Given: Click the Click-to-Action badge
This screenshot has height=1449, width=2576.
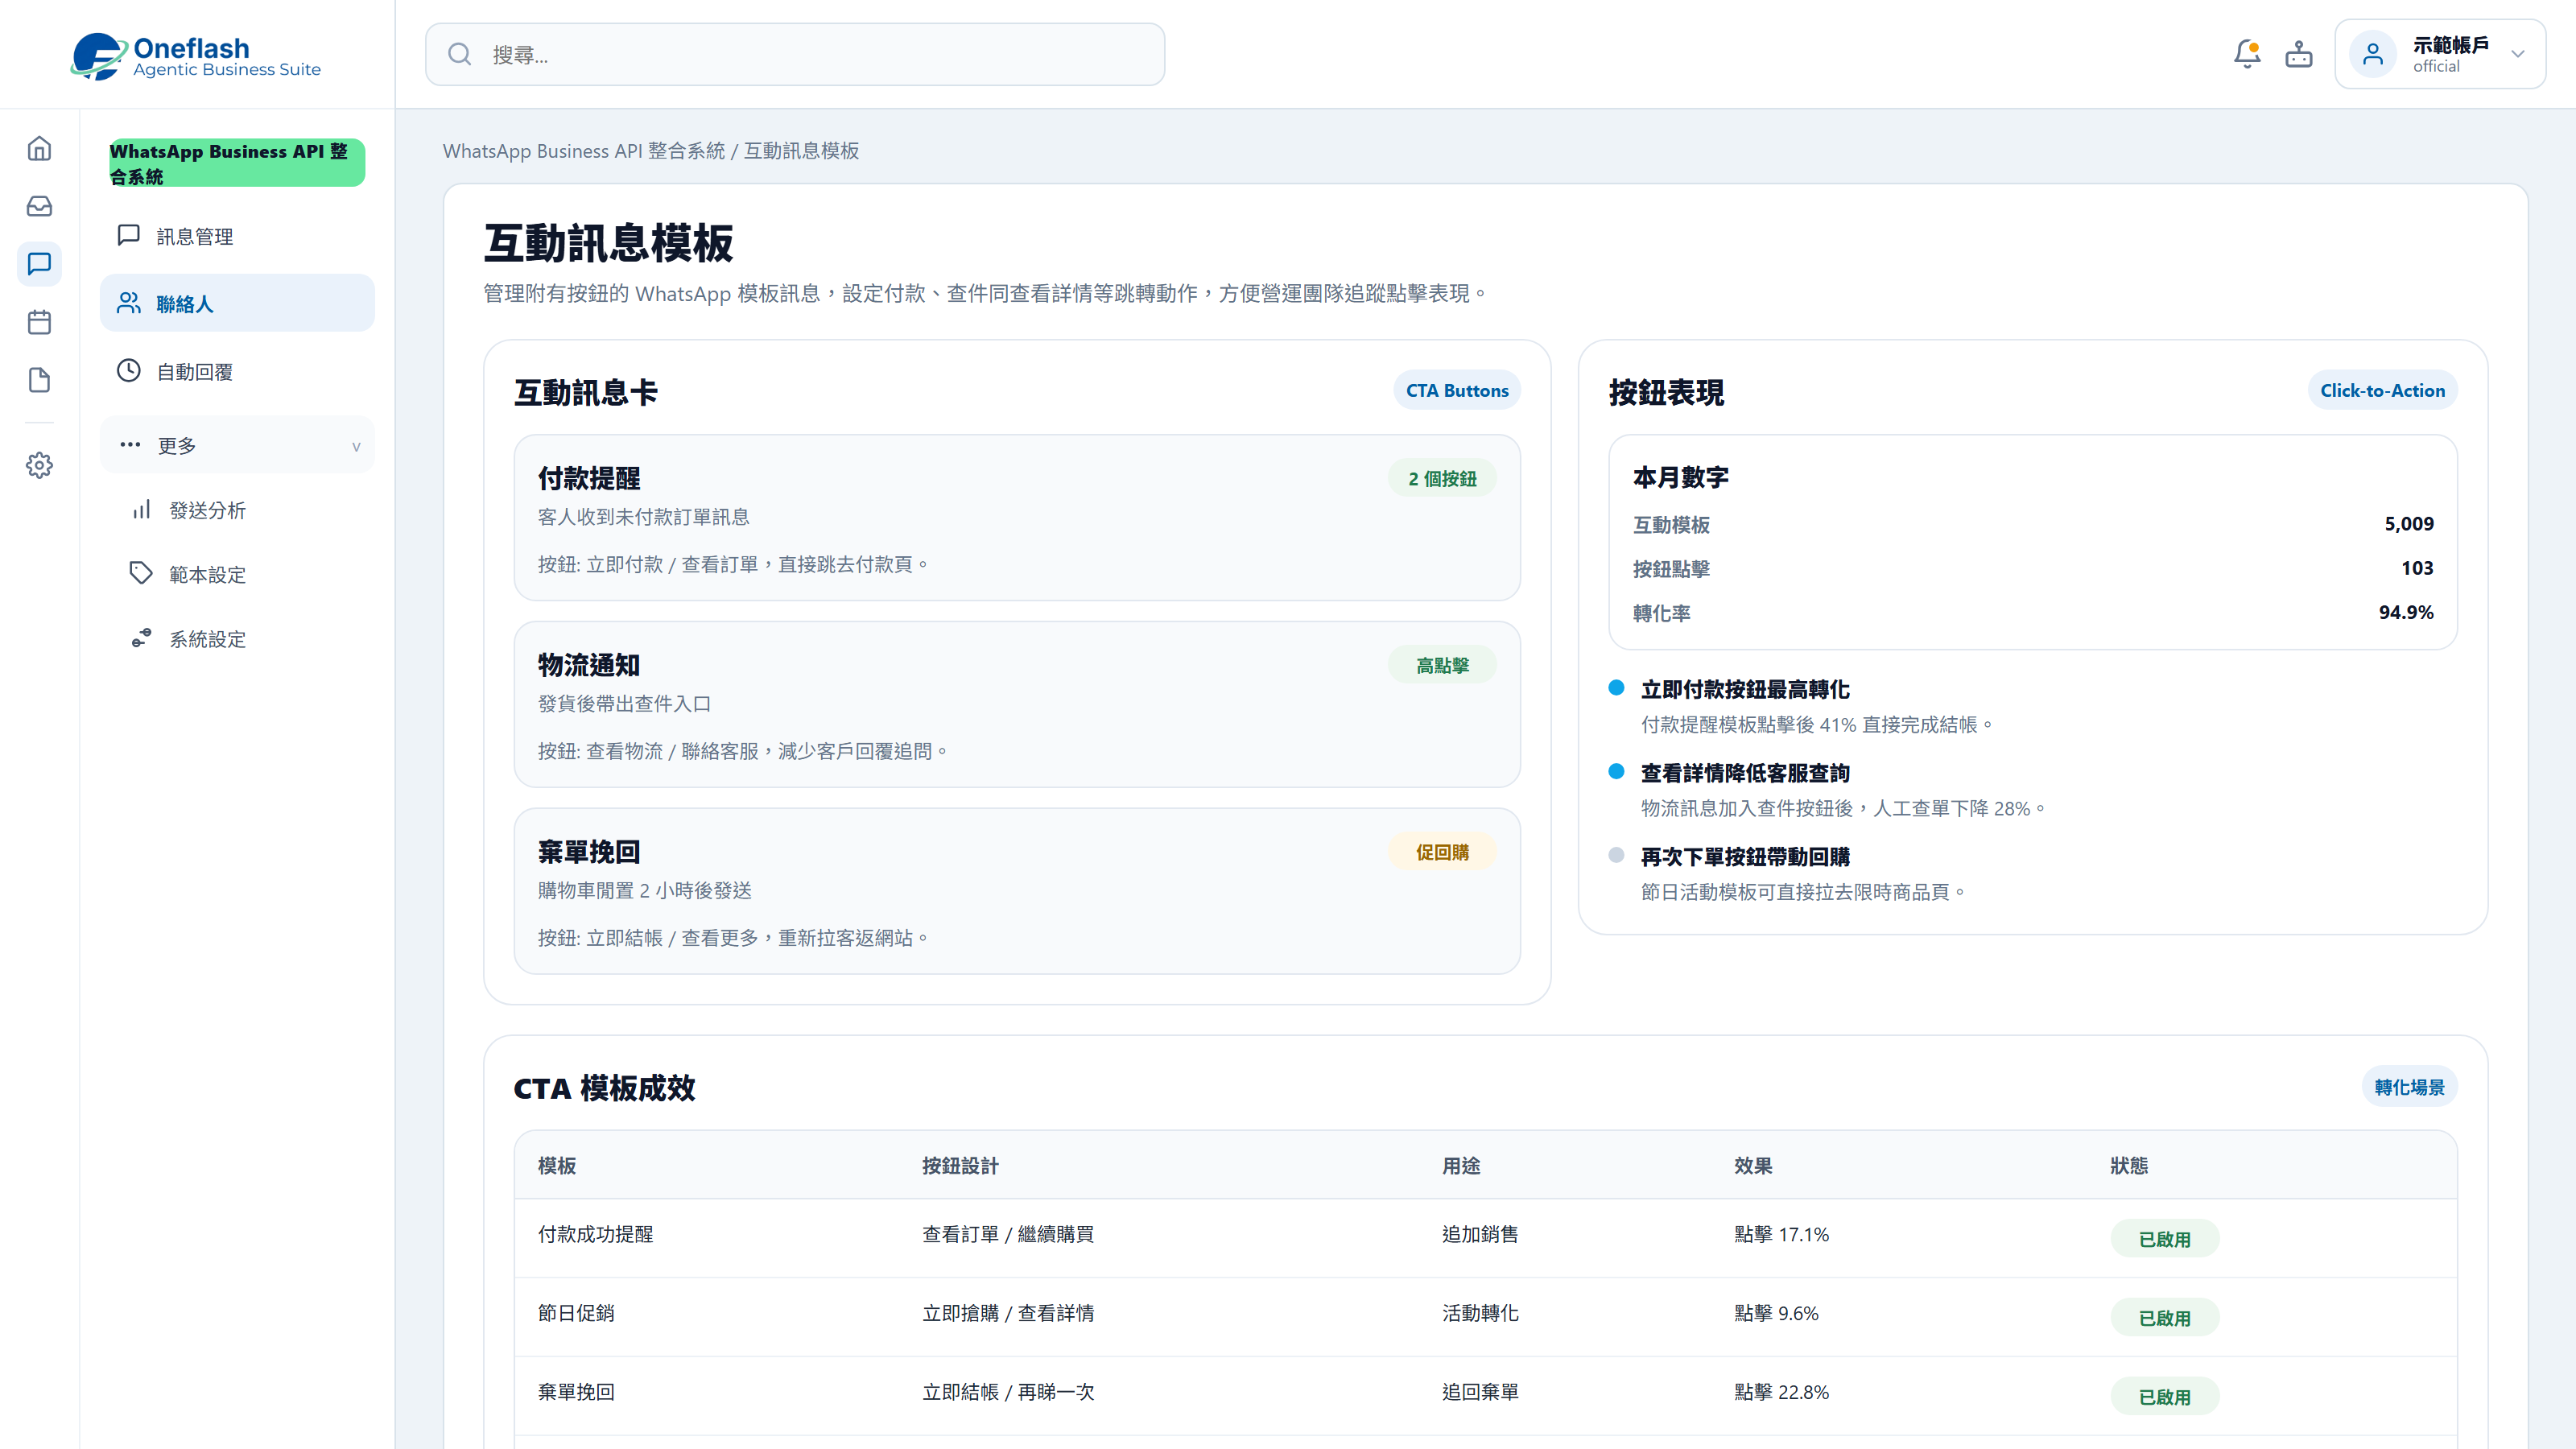Looking at the screenshot, I should [x=2382, y=391].
